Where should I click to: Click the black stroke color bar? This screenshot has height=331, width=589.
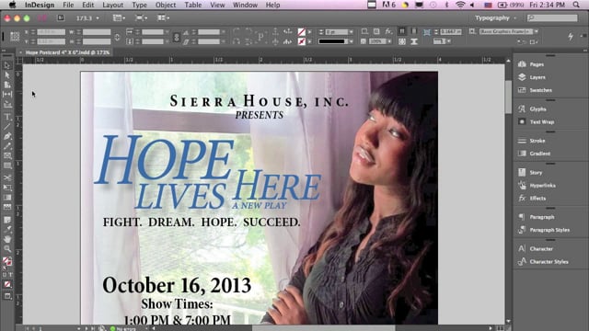click(x=331, y=41)
